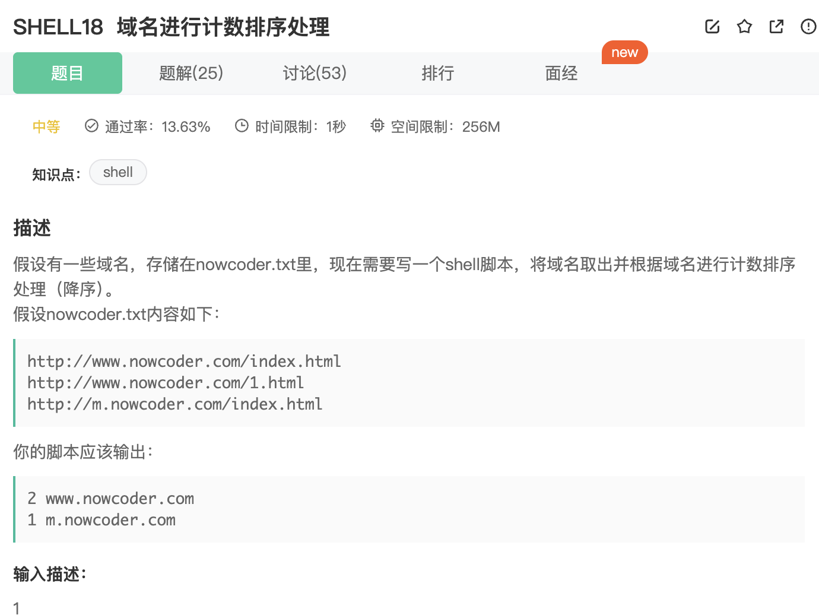
Task: Click the edit note pencil icon
Action: click(x=712, y=26)
